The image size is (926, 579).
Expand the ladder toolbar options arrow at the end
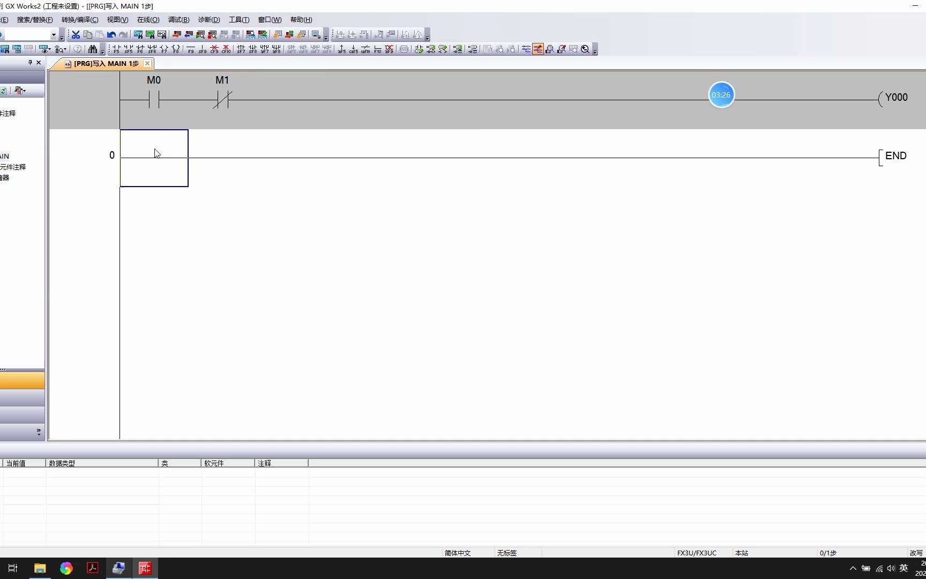595,50
